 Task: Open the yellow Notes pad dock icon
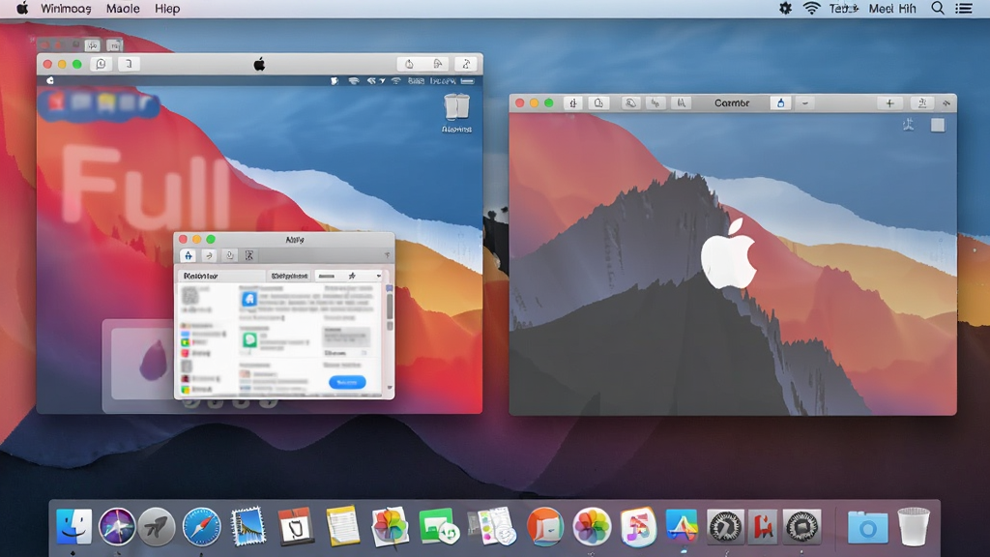point(343,525)
